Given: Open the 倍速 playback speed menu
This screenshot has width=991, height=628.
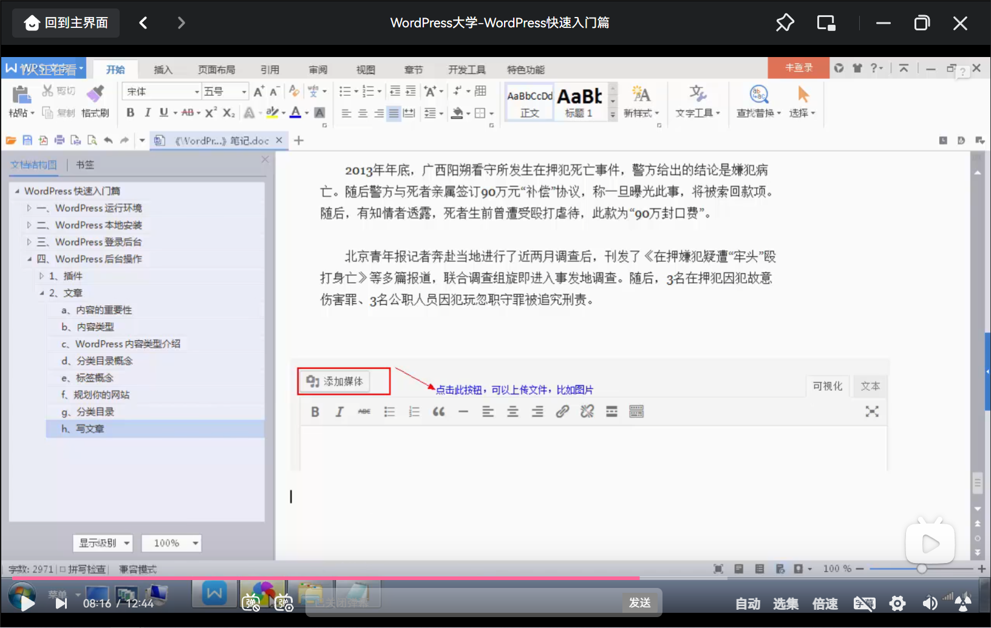Looking at the screenshot, I should (825, 604).
